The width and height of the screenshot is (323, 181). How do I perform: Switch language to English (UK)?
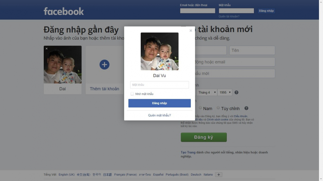[67, 175]
